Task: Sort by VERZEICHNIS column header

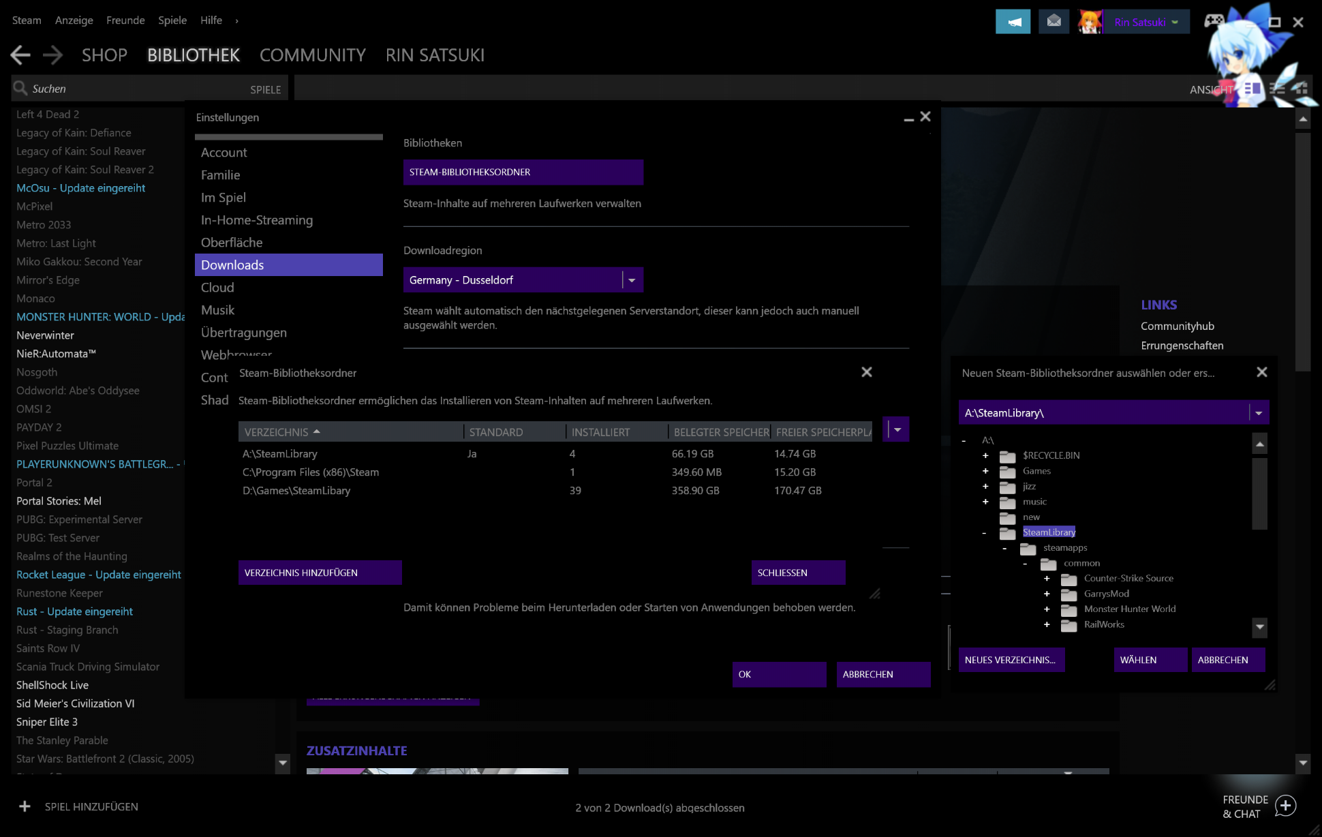Action: [x=351, y=432]
